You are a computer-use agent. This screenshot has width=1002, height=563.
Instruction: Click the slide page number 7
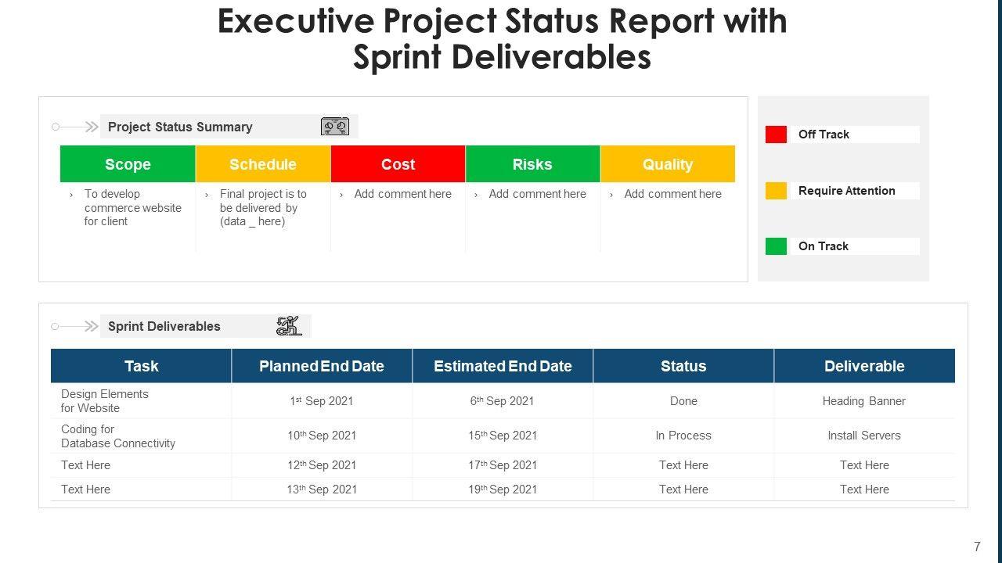click(x=977, y=547)
